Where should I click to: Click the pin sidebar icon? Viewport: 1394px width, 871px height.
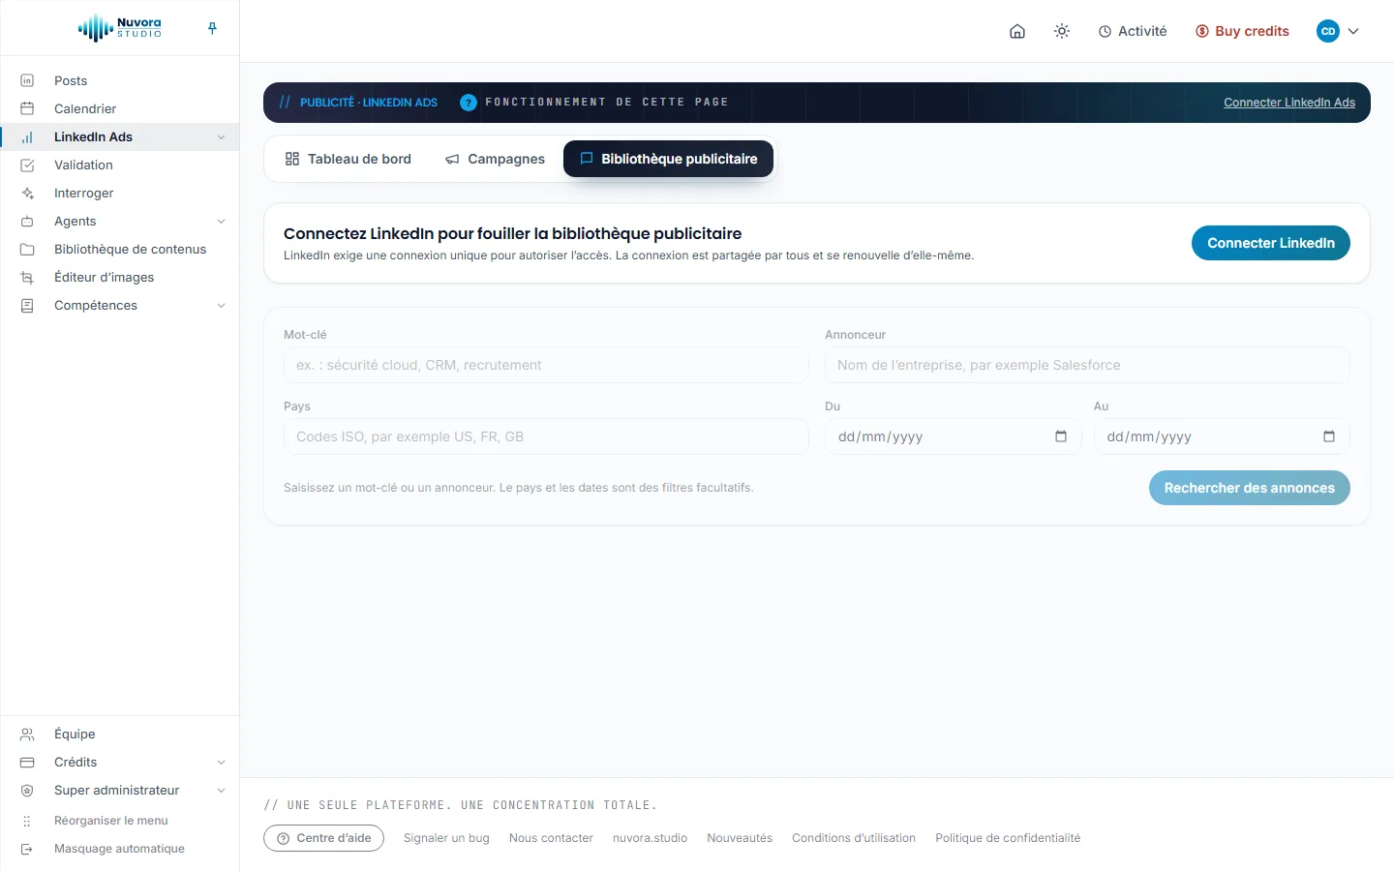click(x=212, y=28)
